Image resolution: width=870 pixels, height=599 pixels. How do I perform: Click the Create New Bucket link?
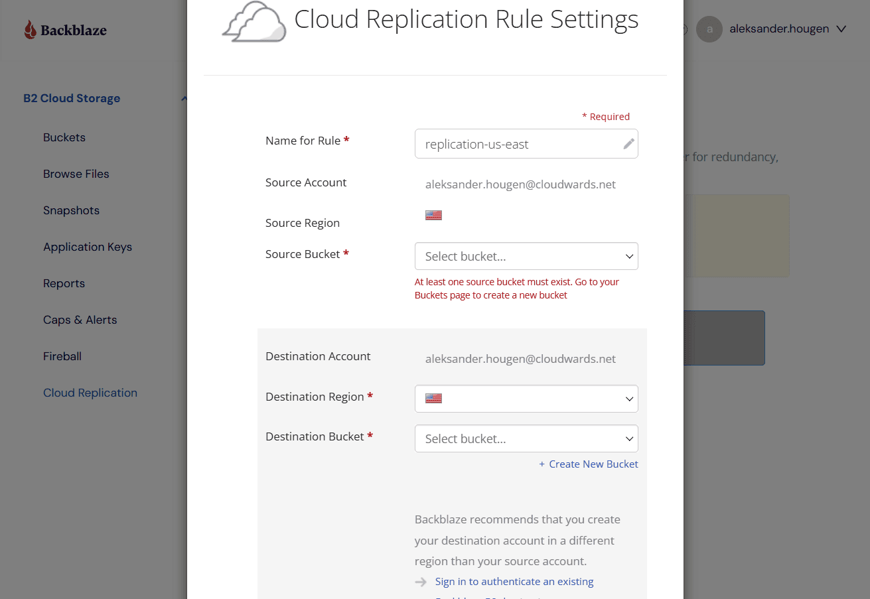click(589, 464)
